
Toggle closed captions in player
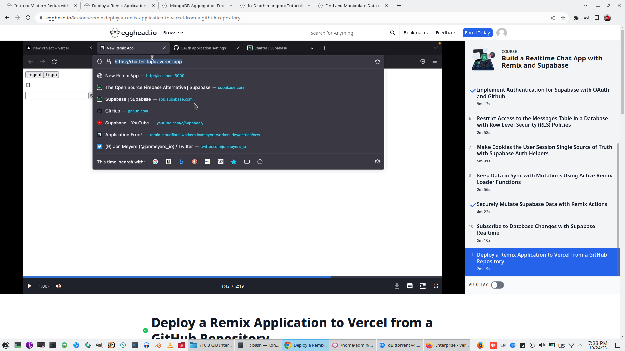pos(410,286)
